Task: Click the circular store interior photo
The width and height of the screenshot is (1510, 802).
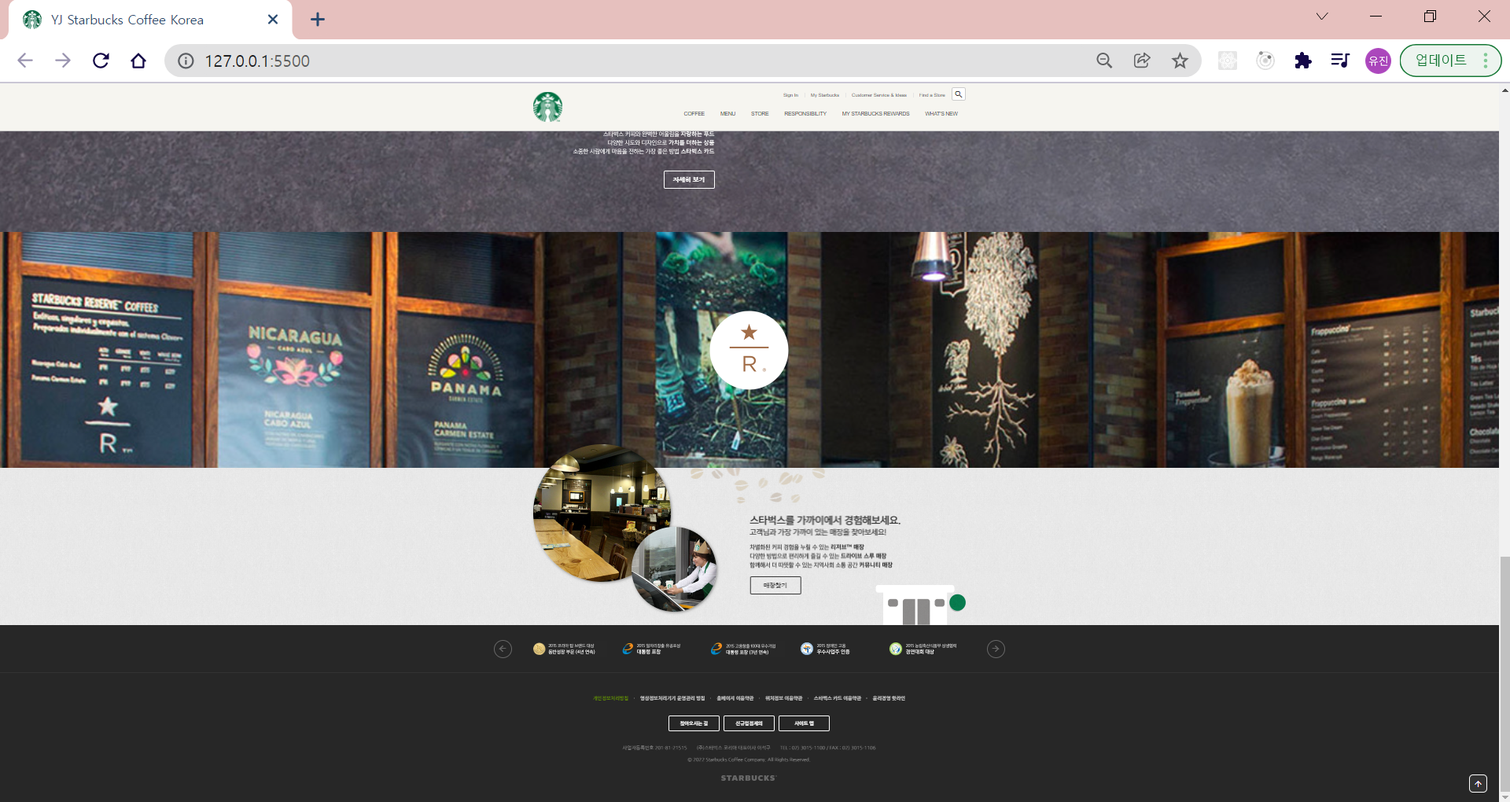Action: click(601, 513)
